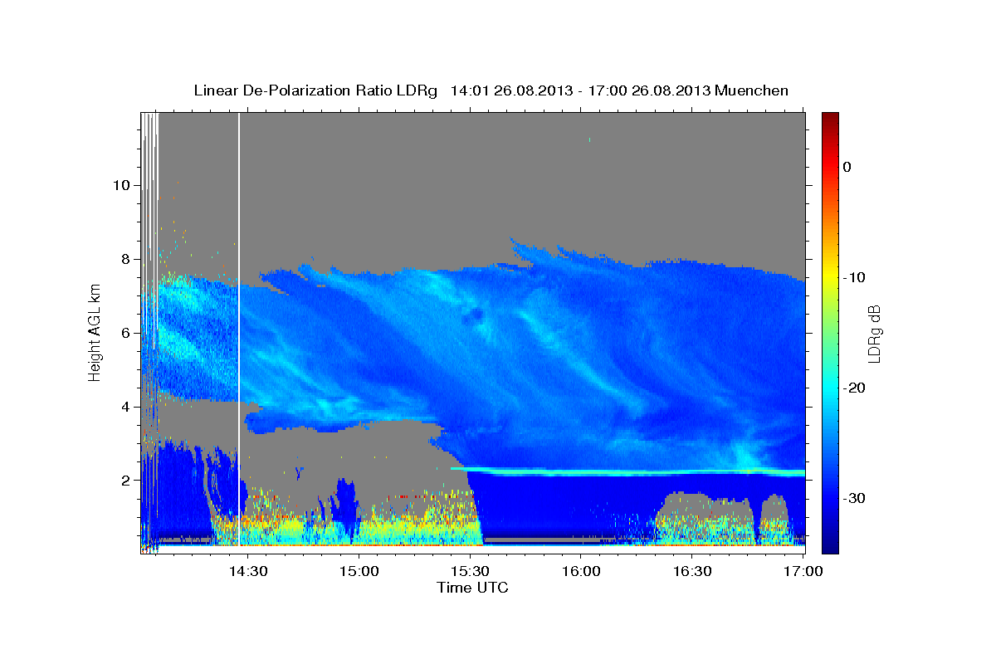Click the 'Time UTC' axis title
This screenshot has height=664, width=996.
(x=472, y=588)
